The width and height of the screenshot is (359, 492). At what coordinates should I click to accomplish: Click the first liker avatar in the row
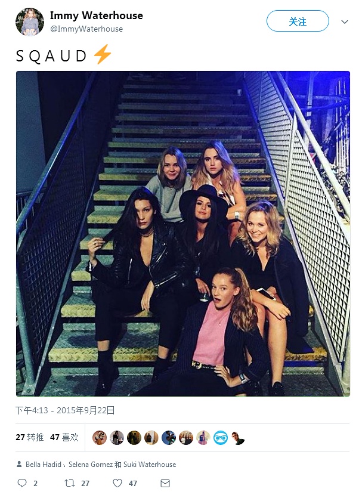100,437
